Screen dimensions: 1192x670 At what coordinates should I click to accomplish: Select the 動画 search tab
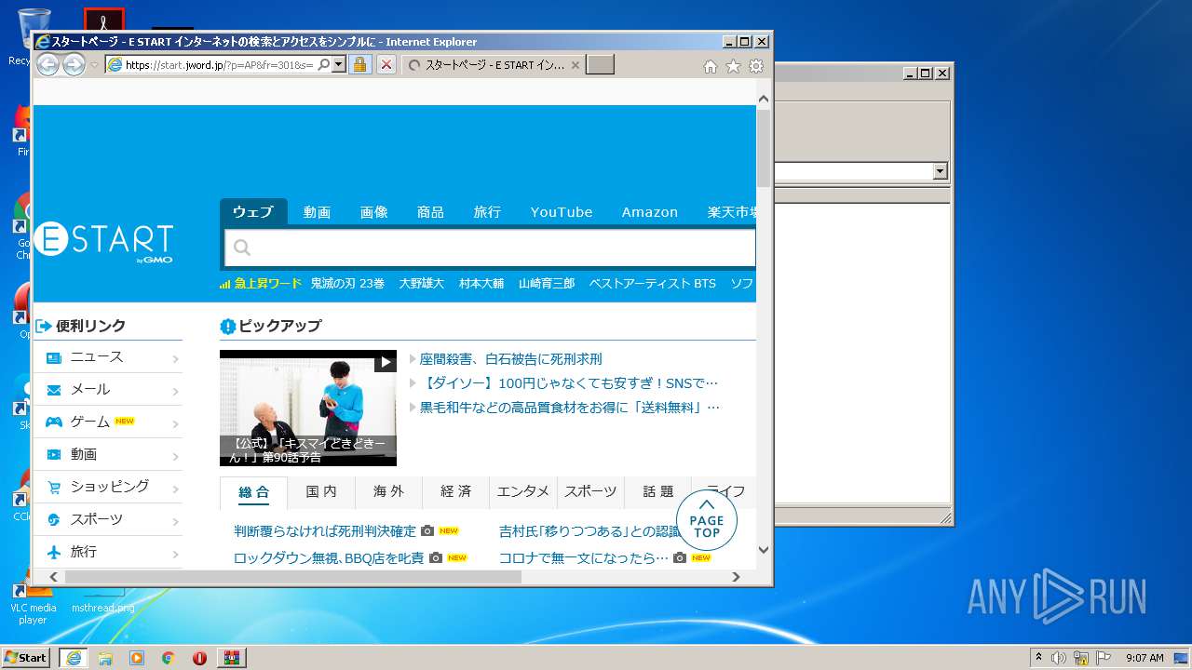coord(317,212)
